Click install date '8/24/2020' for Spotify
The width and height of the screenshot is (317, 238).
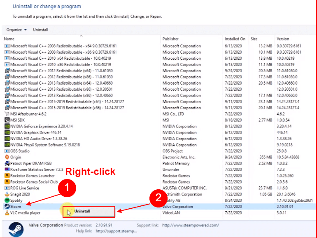233,200
